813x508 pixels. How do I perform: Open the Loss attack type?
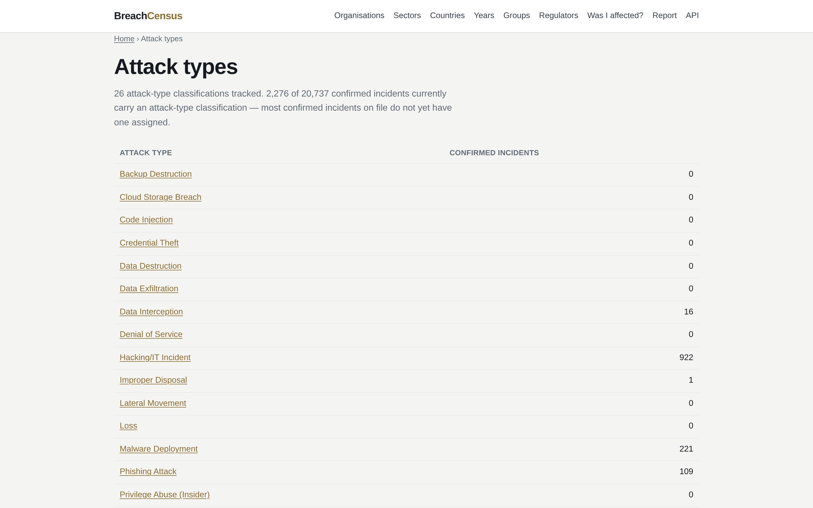coord(128,426)
